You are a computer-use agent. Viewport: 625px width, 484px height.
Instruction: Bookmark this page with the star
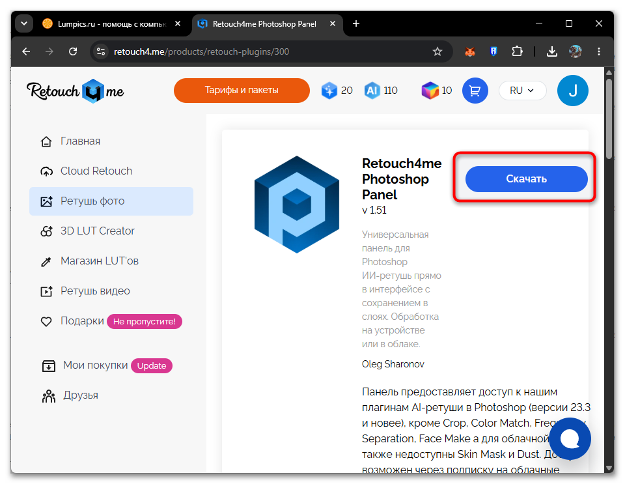tap(437, 51)
